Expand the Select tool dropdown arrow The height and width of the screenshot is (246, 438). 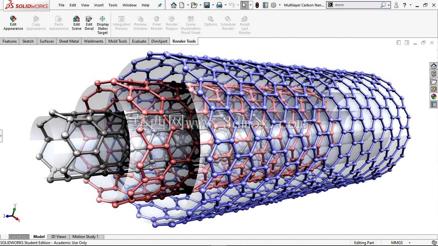(250, 5)
